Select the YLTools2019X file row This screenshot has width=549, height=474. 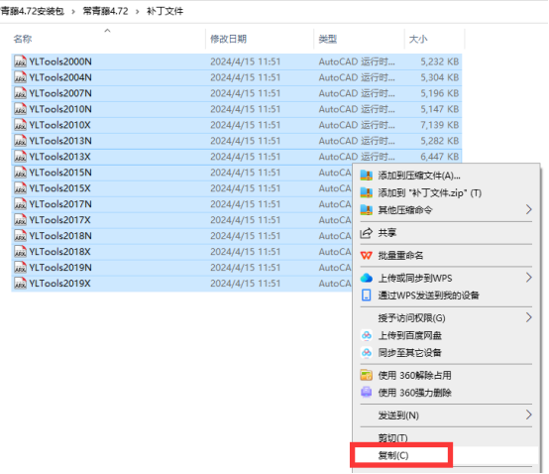[236, 283]
